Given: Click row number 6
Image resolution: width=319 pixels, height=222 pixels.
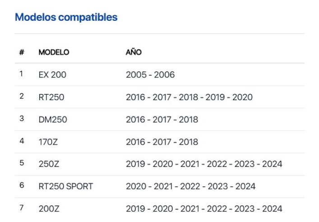Looking at the screenshot, I should [x=22, y=185].
